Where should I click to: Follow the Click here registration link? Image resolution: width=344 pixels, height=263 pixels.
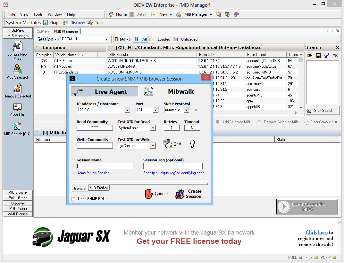[316, 232]
